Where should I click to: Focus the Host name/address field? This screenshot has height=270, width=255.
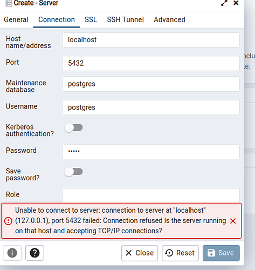point(151,40)
